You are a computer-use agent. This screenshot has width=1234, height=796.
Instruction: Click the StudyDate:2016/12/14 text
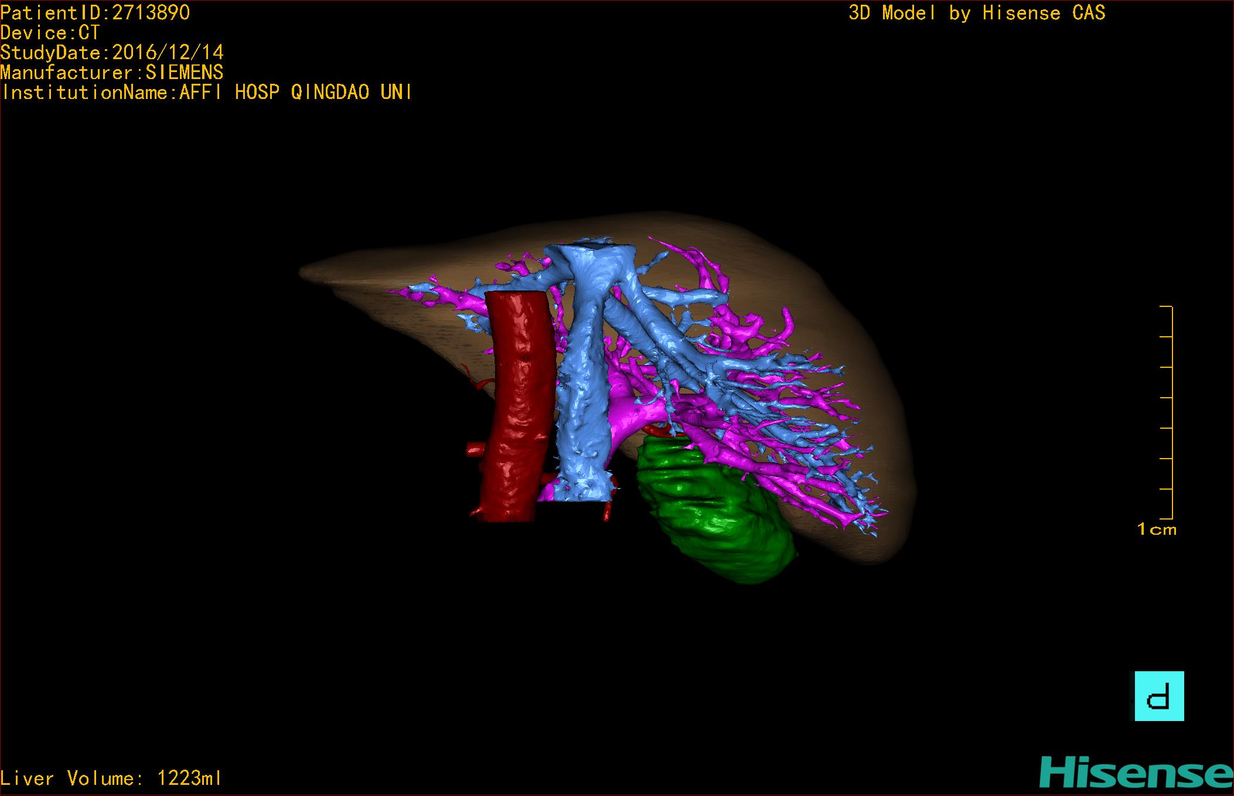(112, 53)
